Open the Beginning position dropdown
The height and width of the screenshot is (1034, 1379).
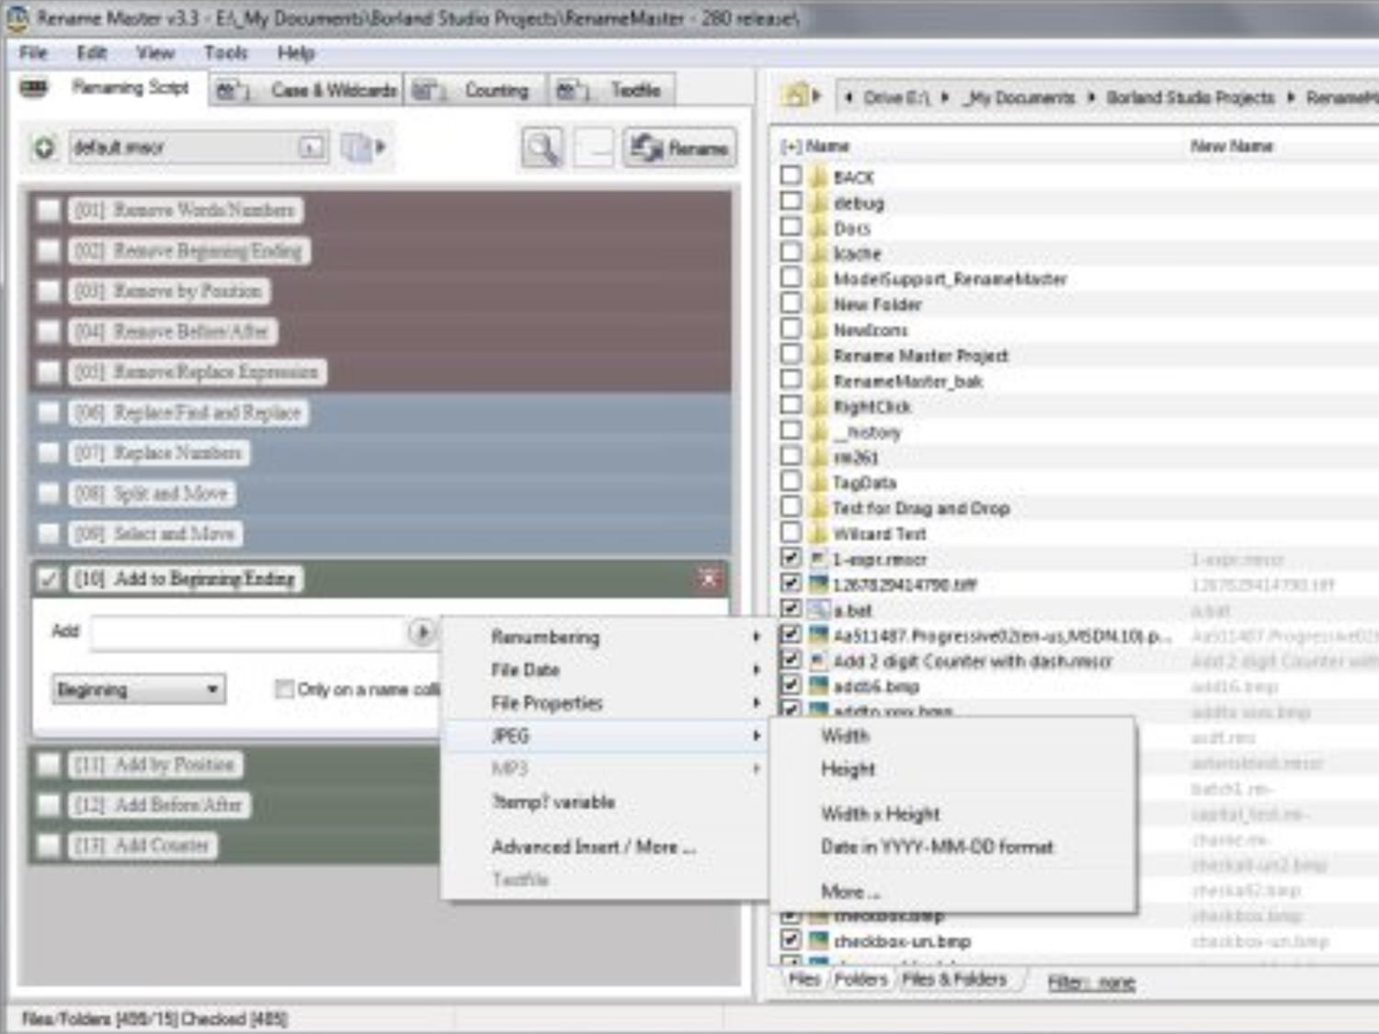point(138,689)
